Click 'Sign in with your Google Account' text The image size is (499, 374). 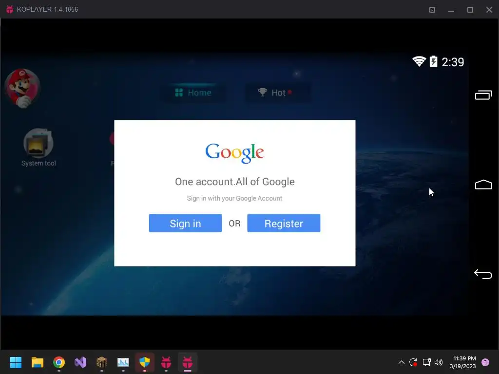(x=234, y=198)
